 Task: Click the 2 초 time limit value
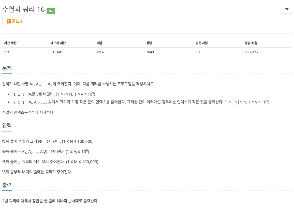(6, 52)
